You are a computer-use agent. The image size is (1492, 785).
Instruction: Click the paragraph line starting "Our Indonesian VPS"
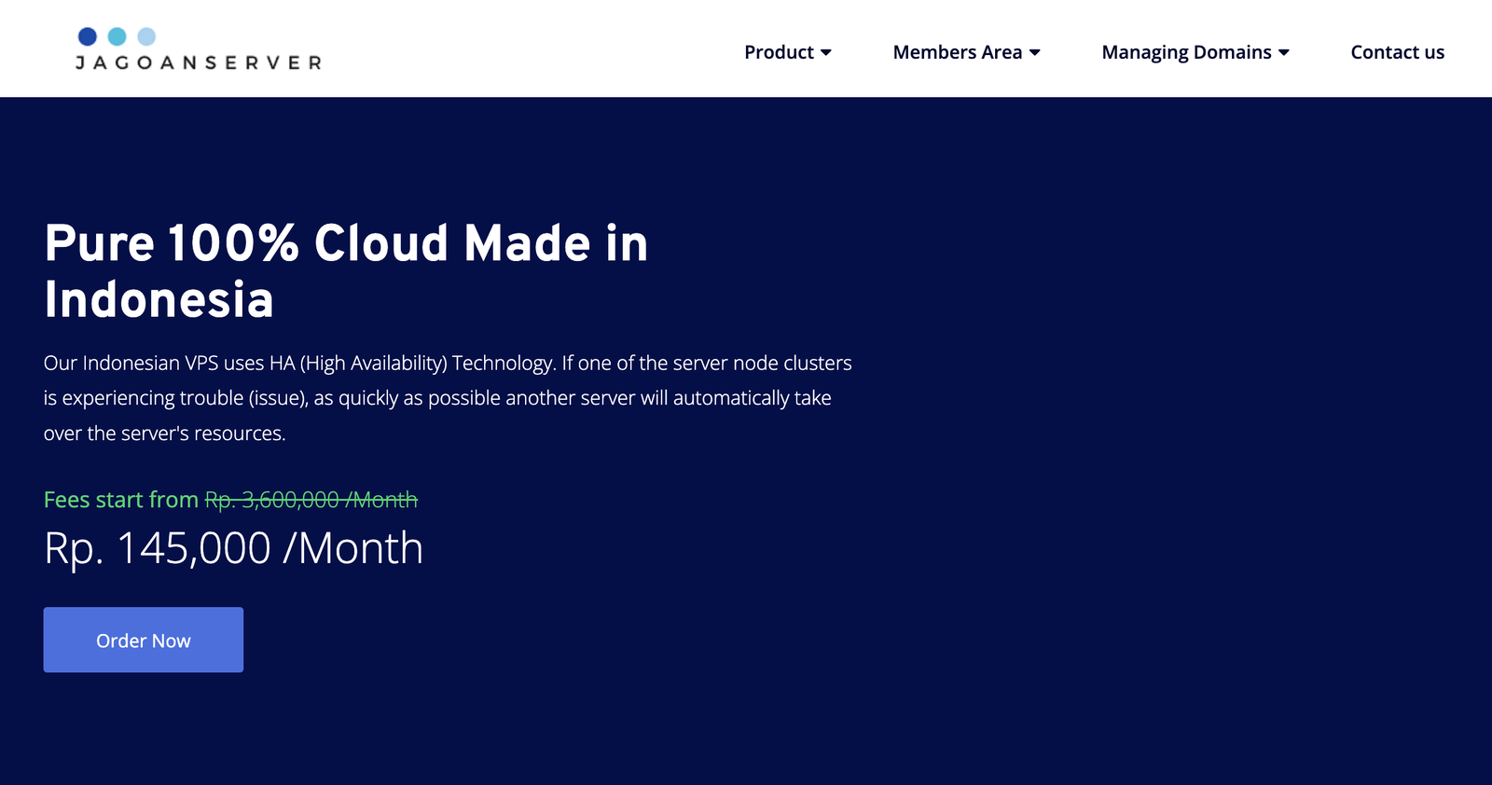point(448,363)
